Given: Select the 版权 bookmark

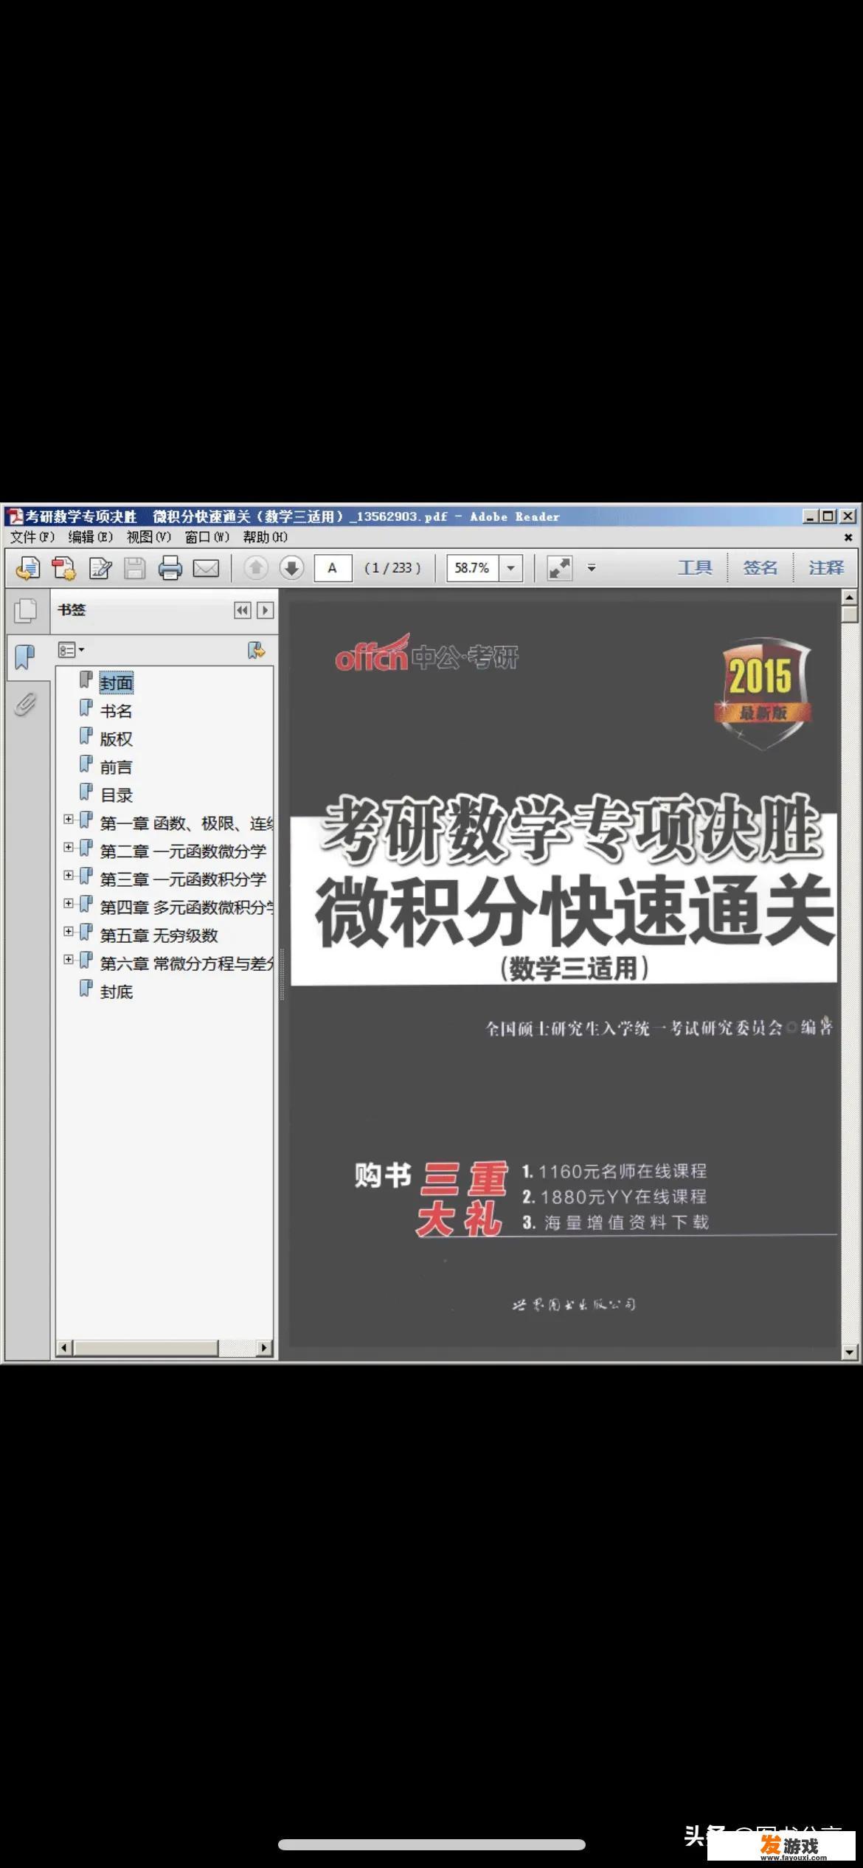Looking at the screenshot, I should click(x=117, y=739).
